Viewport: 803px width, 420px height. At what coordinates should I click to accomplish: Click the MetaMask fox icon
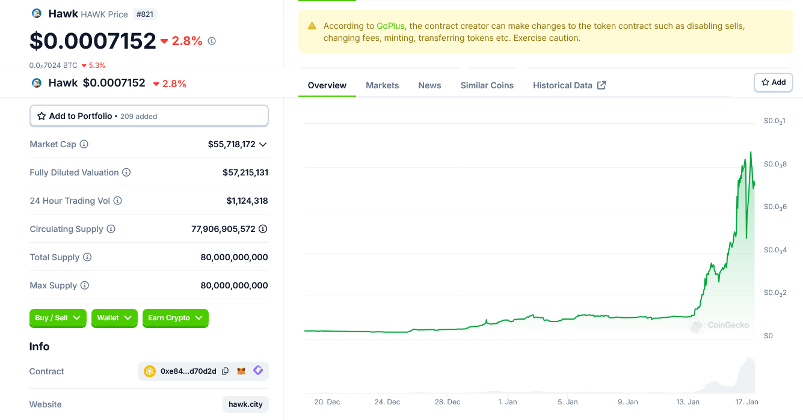pos(241,371)
